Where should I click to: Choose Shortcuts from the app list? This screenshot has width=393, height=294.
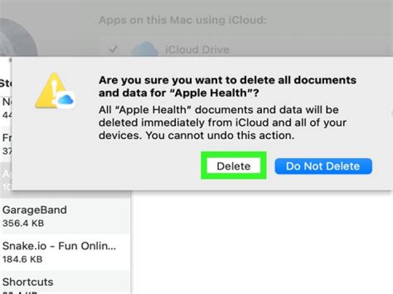tap(28, 282)
